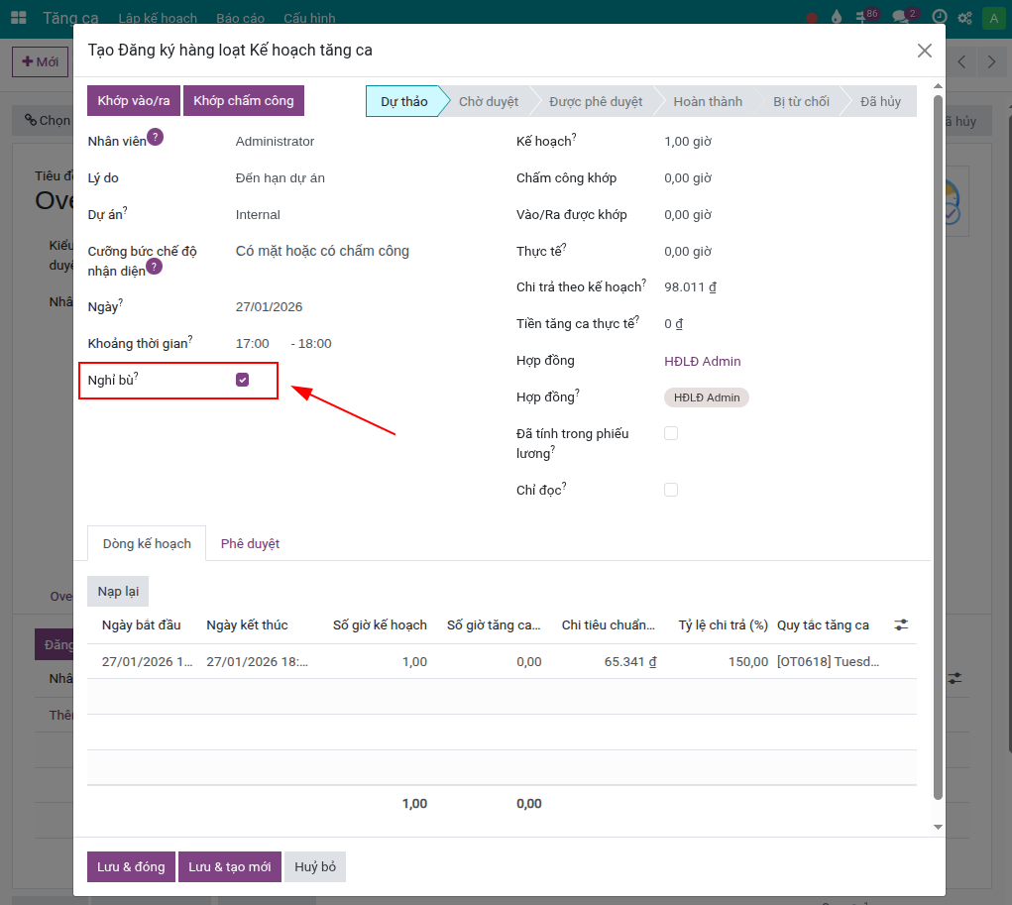Viewport: 1012px width, 905px height.
Task: Click the droplet status icon in top bar
Action: [836, 17]
